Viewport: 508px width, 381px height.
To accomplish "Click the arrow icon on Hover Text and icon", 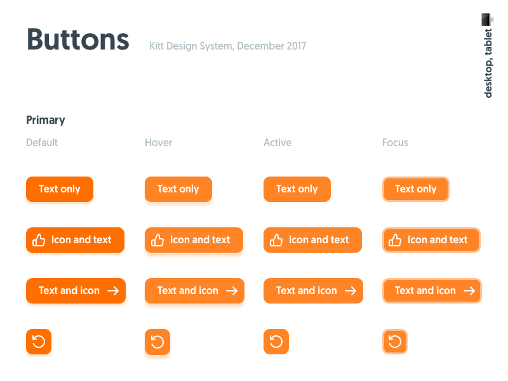I will click(231, 291).
